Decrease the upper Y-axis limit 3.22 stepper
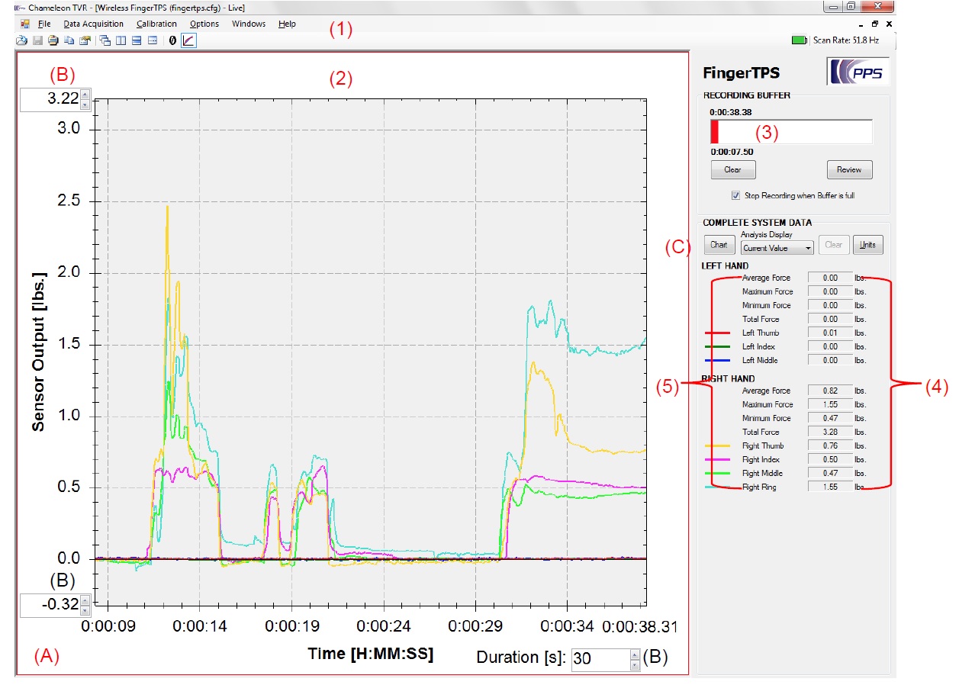The height and width of the screenshot is (685, 959). click(x=85, y=105)
